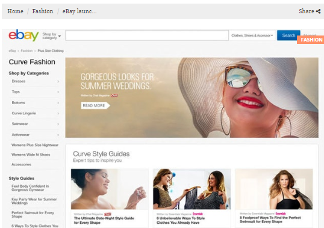This screenshot has height=228, width=324.
Task: Expand the Curve Lingerie chevron arrow
Action: click(x=58, y=113)
